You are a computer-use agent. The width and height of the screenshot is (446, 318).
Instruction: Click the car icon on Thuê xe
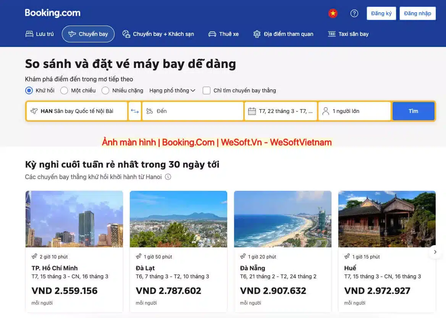(x=212, y=34)
